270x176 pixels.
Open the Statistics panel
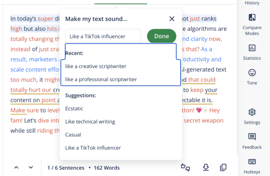pyautogui.click(x=252, y=52)
